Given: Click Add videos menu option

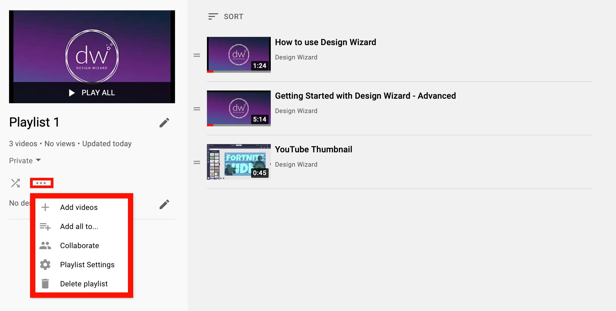Looking at the screenshot, I should point(78,207).
